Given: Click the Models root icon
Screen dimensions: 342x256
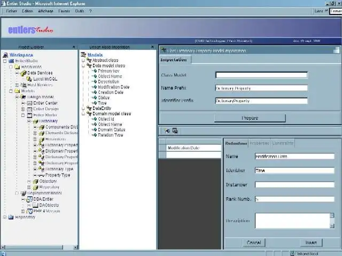Looking at the screenshot, I should [x=83, y=55].
